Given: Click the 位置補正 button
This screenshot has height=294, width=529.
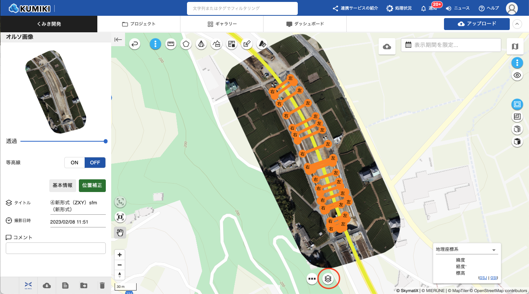Looking at the screenshot, I should (92, 185).
